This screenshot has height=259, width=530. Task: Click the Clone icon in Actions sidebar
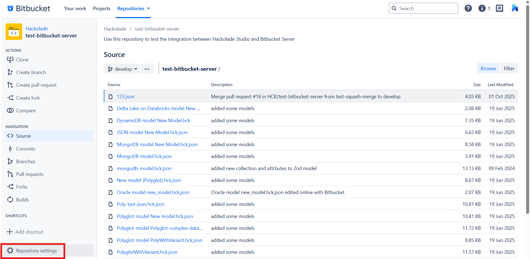tap(10, 59)
